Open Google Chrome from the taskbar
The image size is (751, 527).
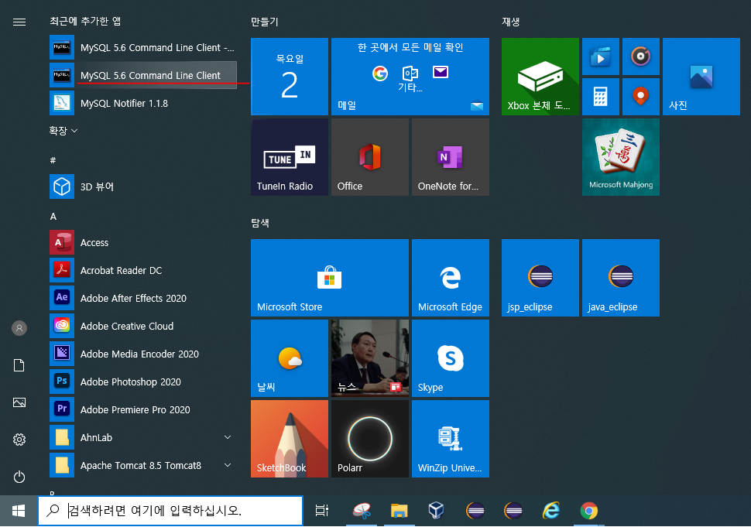[x=588, y=511]
